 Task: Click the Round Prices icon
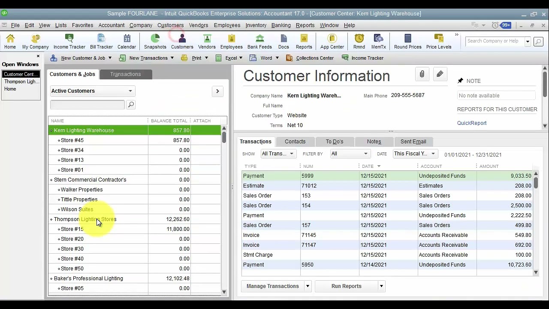408,42
